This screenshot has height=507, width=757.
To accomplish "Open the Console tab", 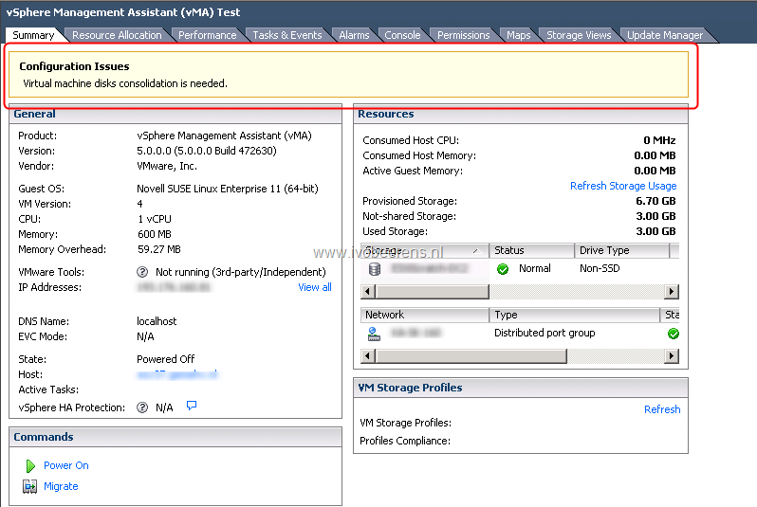I will click(402, 35).
